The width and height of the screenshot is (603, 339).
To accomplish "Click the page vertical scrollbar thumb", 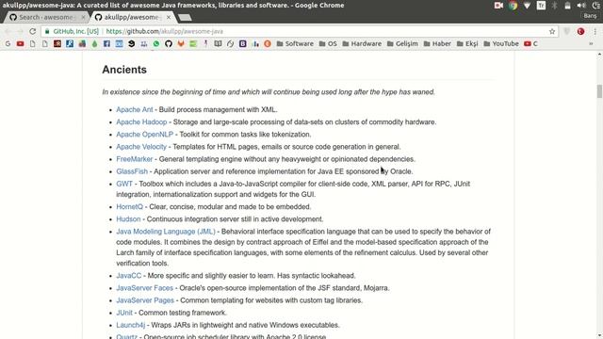I will [599, 91].
